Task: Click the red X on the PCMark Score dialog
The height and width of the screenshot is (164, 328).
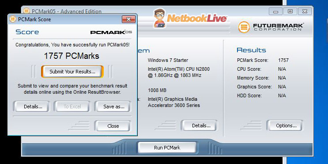Action: (128, 19)
